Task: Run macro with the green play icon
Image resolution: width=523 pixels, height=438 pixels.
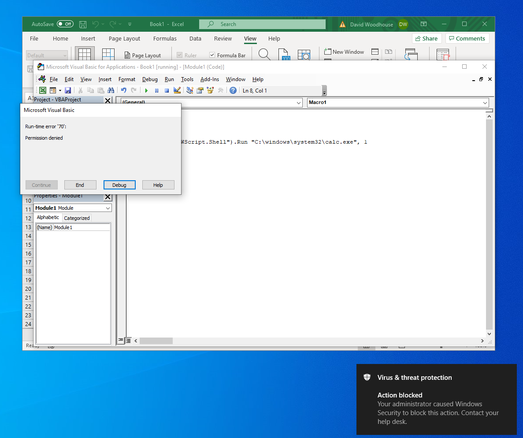Action: coord(146,90)
